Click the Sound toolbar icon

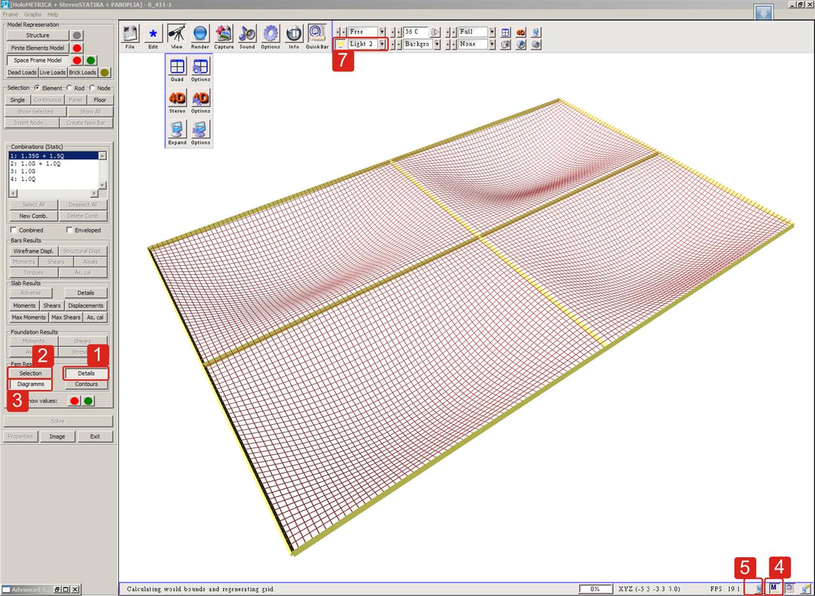point(247,34)
